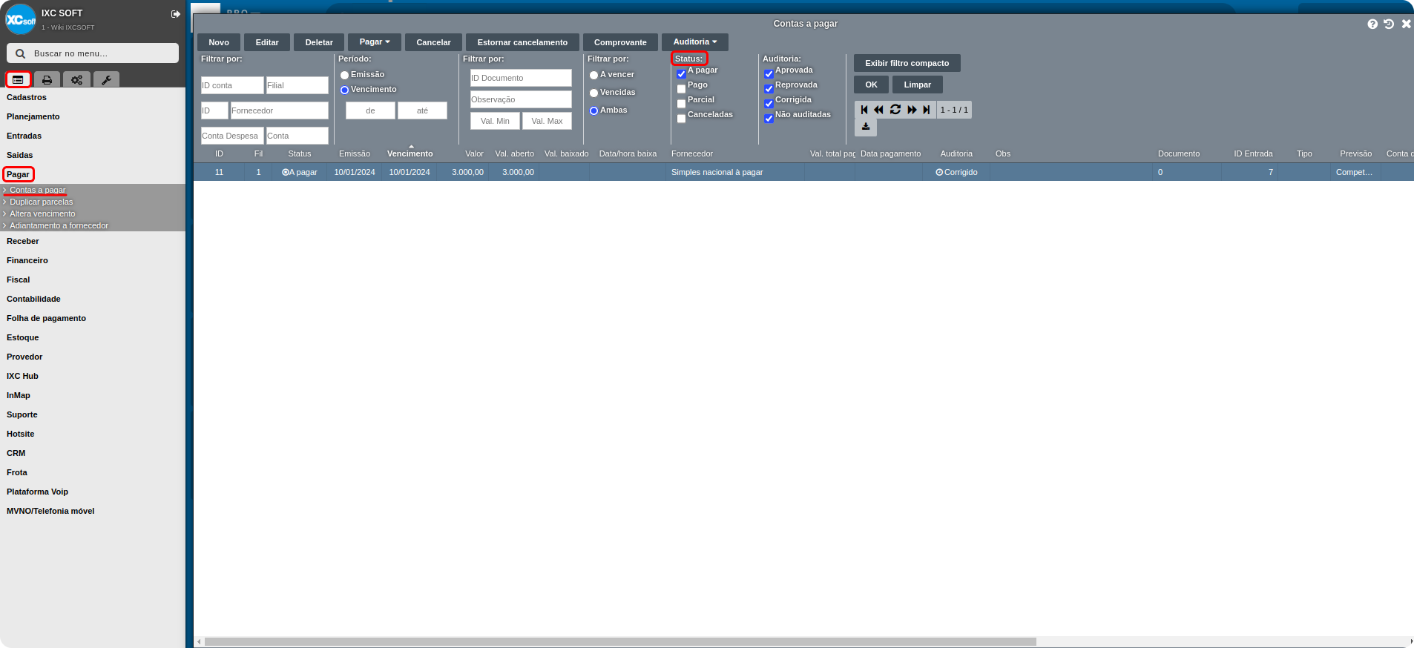Uncheck Não auditadas checkbox

(x=769, y=119)
